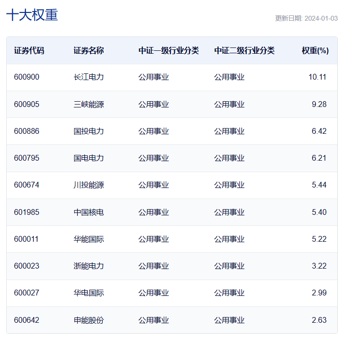Click the update date 2024-01-03 text
Image resolution: width=345 pixels, height=341 pixels.
pos(306,18)
